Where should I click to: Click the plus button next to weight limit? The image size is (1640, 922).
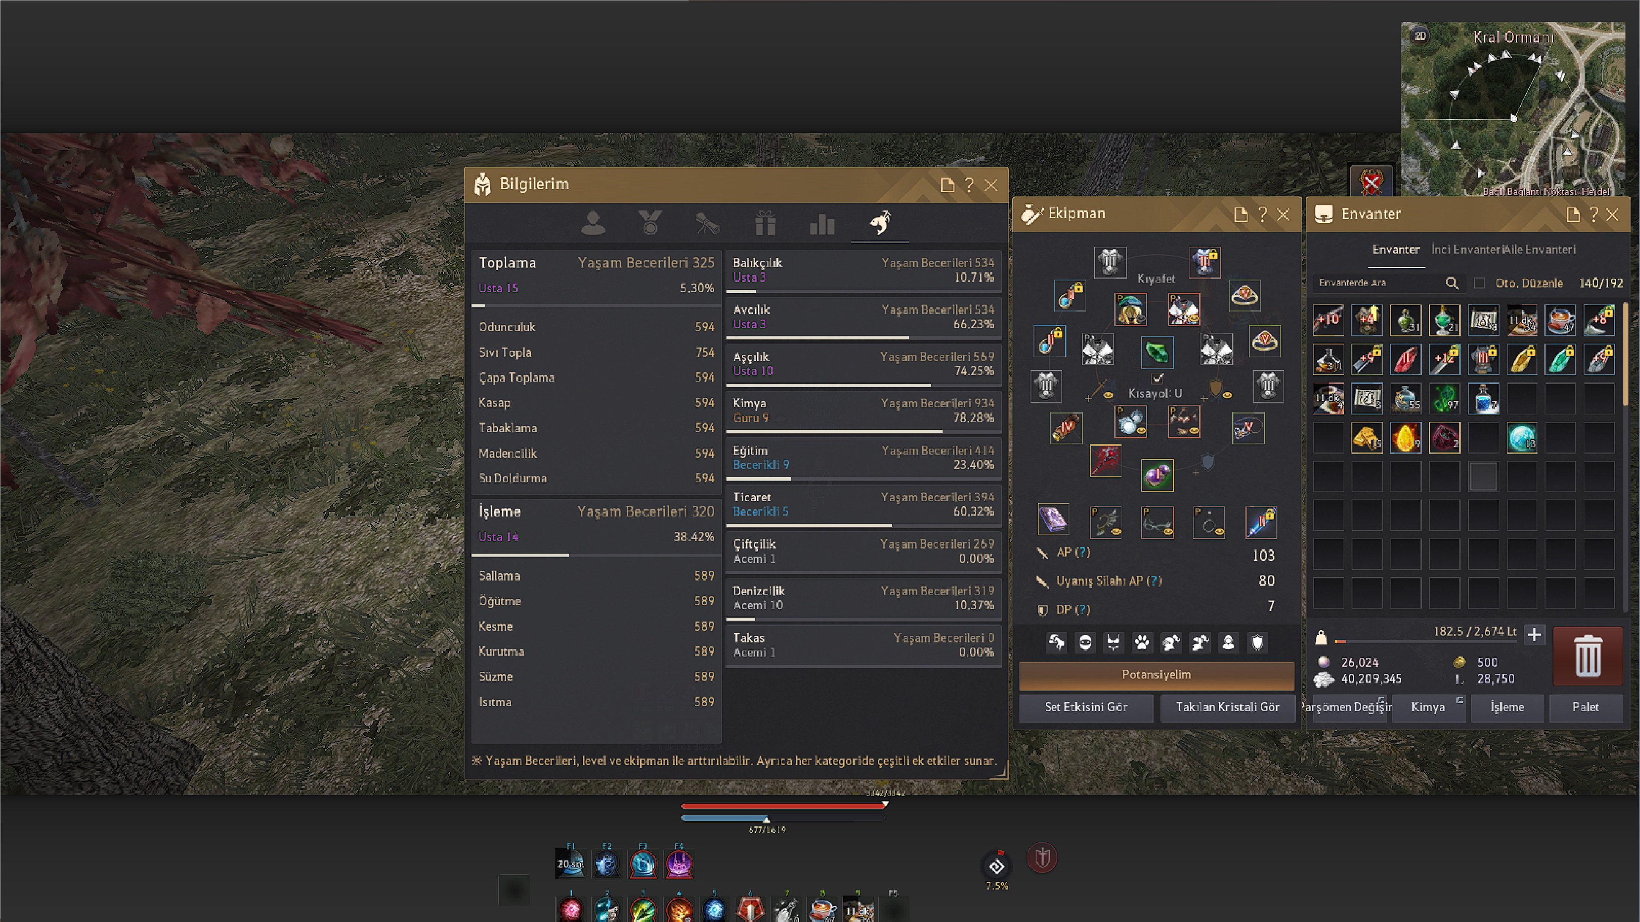(1535, 634)
